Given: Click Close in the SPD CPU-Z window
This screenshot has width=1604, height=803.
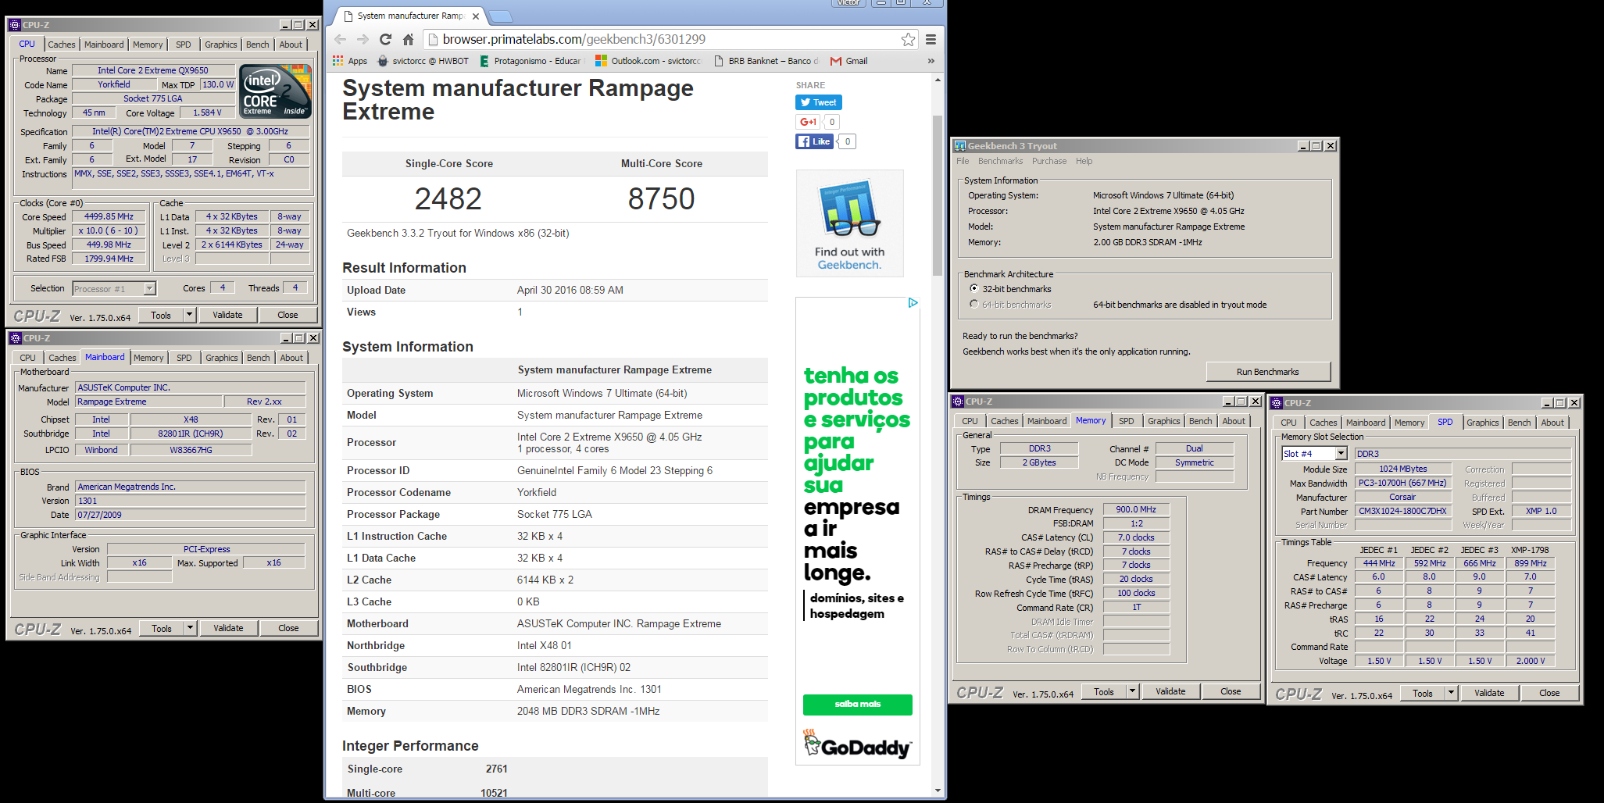Looking at the screenshot, I should (x=1549, y=693).
